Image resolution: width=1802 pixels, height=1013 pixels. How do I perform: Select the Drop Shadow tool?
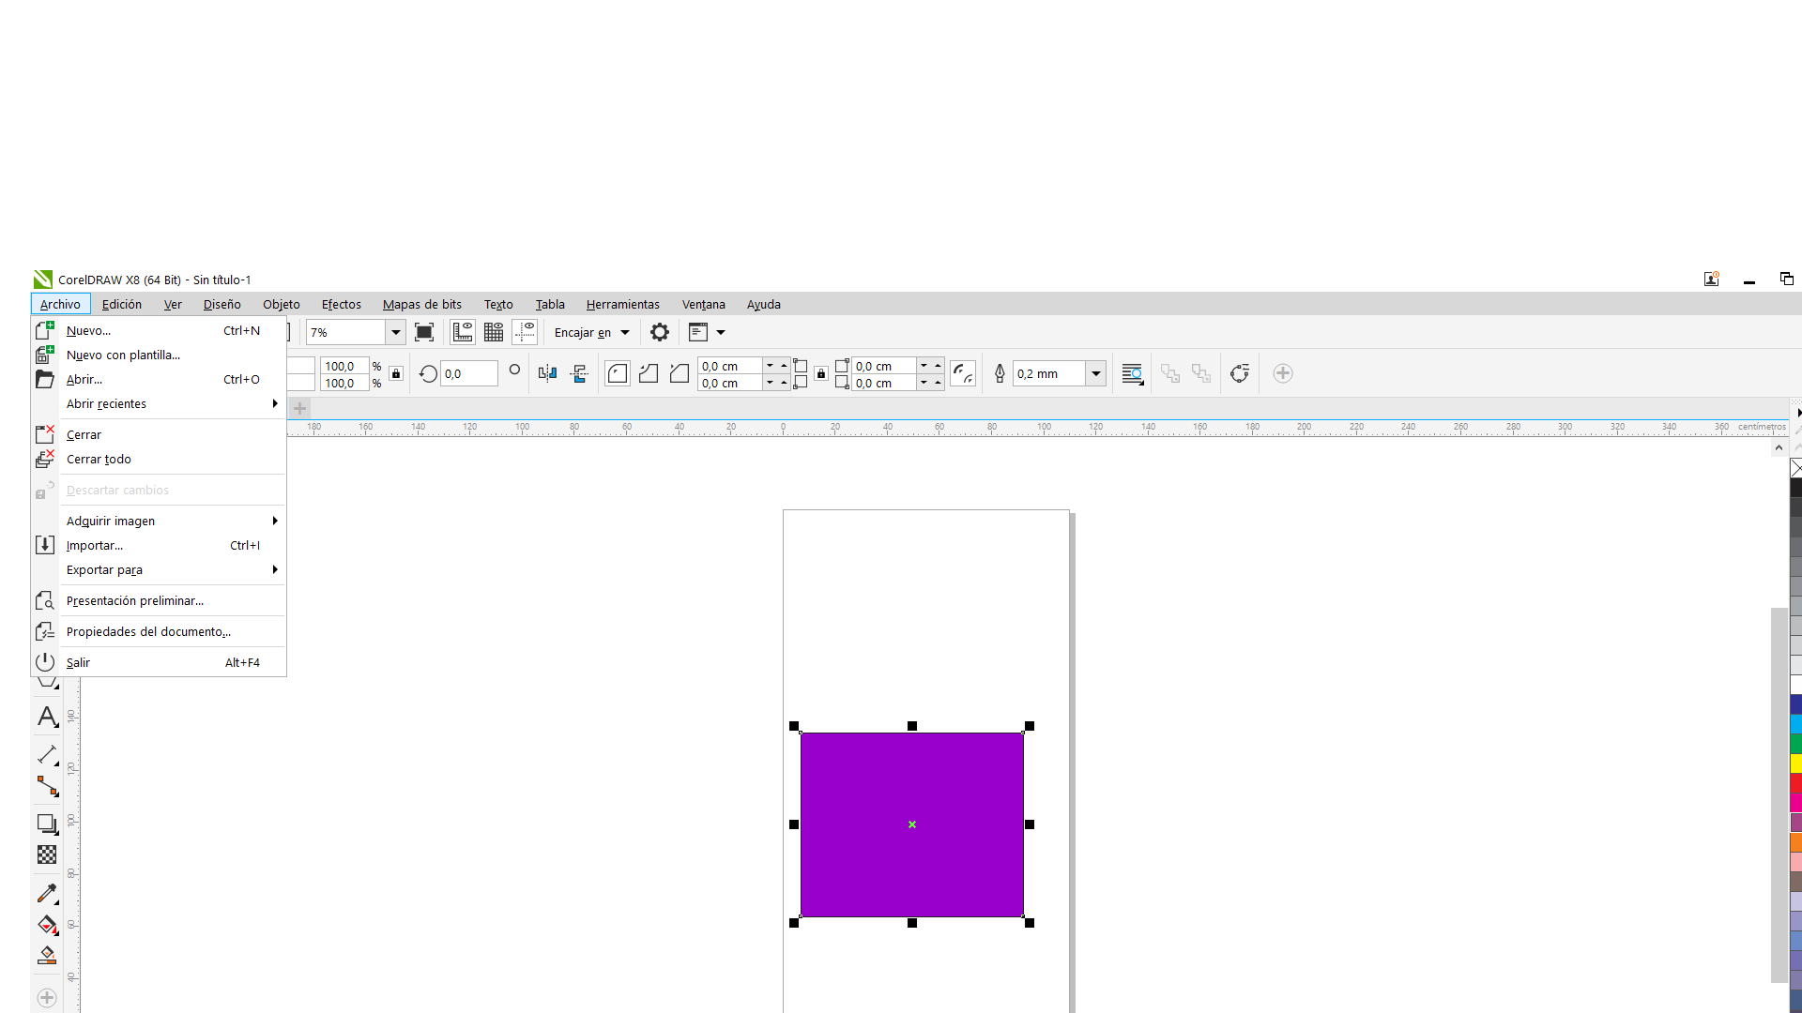click(47, 824)
